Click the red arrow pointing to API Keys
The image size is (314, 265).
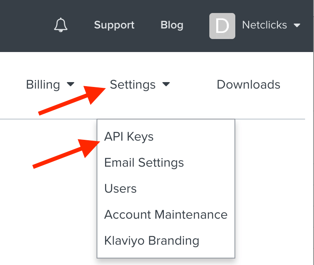click(x=66, y=154)
